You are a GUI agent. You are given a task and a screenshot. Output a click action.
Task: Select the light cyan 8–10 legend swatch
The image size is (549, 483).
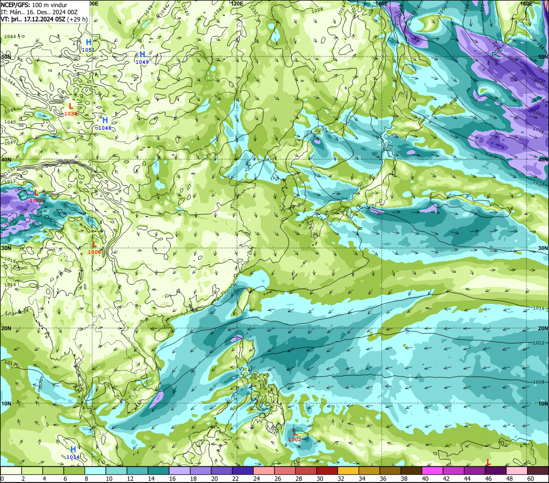click(x=95, y=471)
